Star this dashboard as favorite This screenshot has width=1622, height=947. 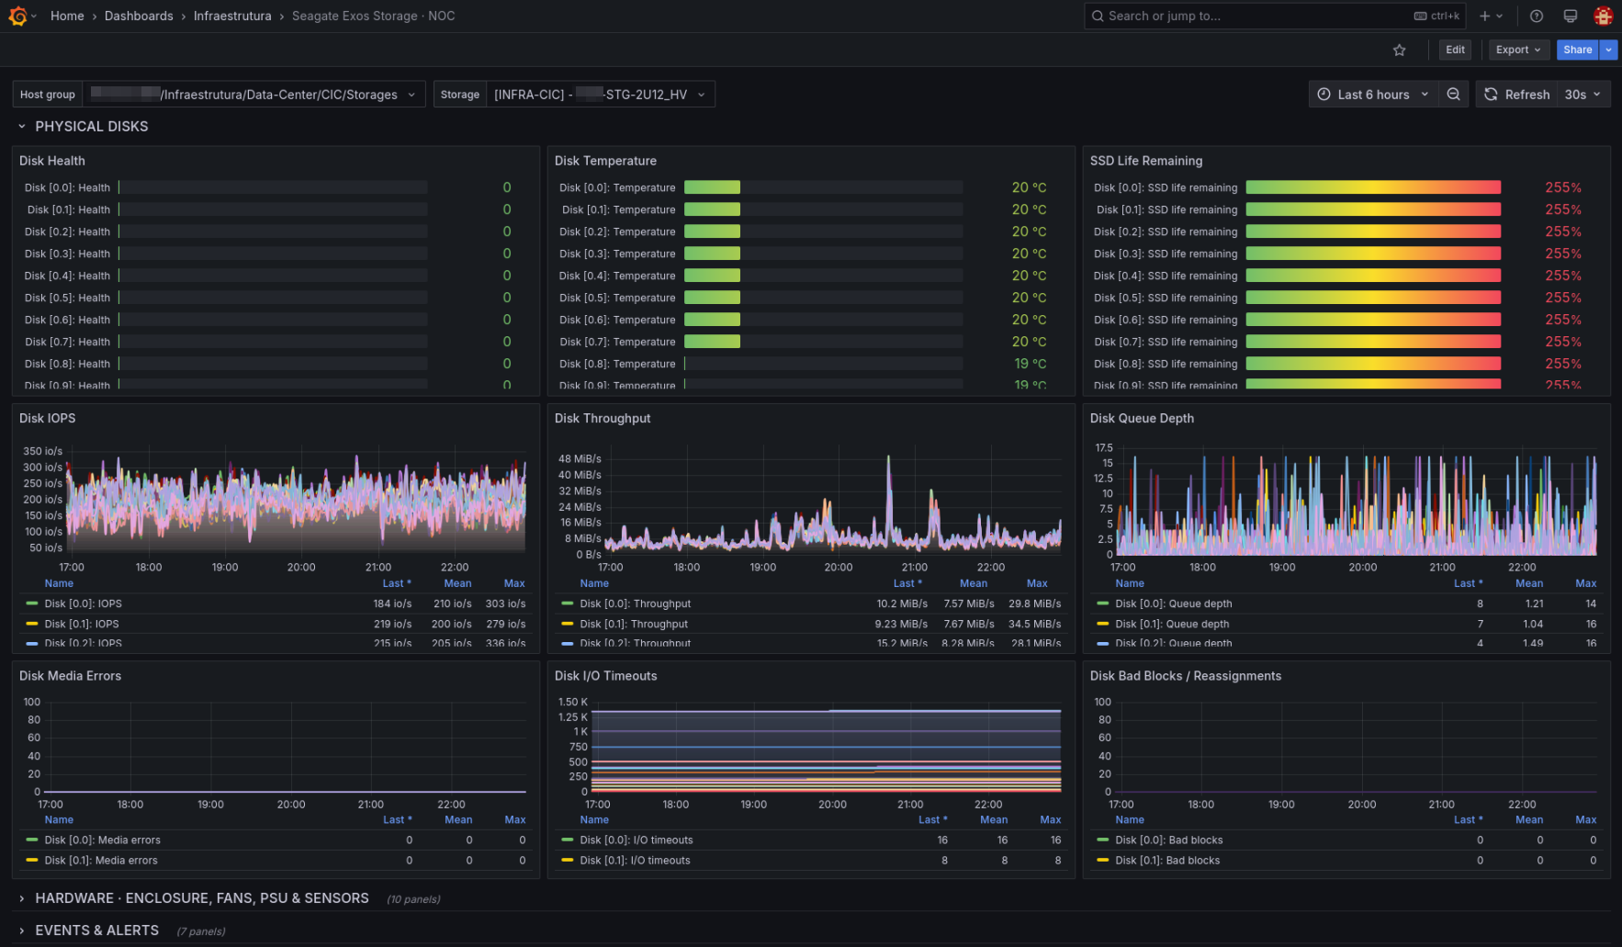tap(1399, 50)
